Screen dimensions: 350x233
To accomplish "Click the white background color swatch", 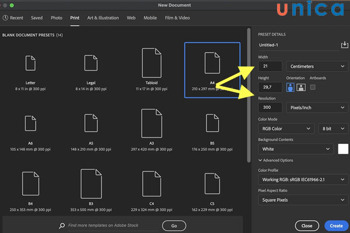I will tap(344, 149).
